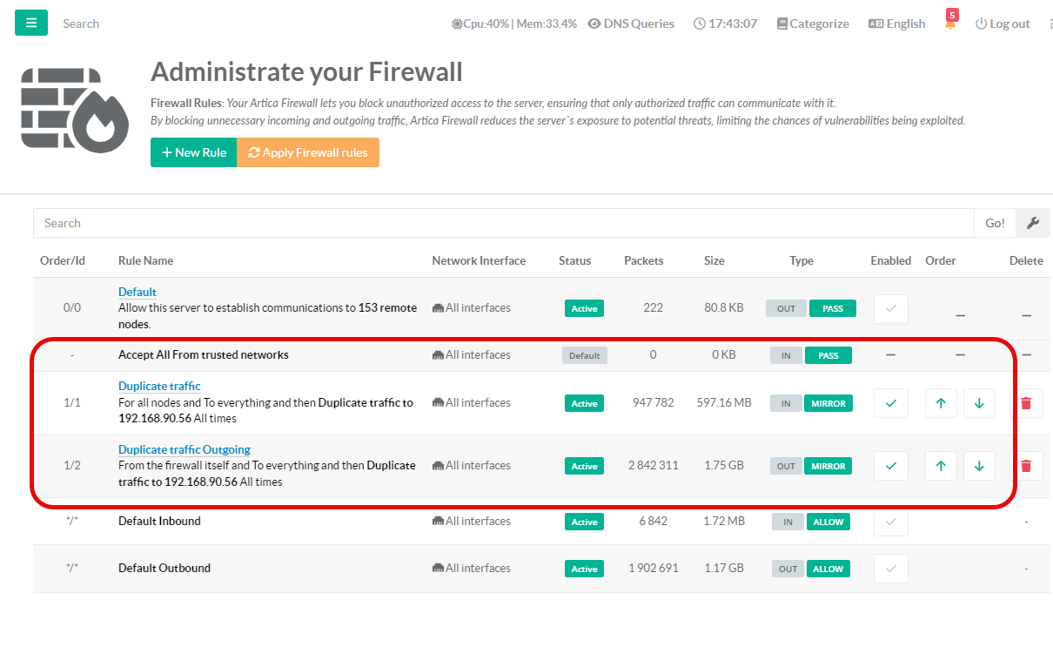Open DNS Queries in top bar
The height and width of the screenshot is (647, 1053).
click(631, 24)
